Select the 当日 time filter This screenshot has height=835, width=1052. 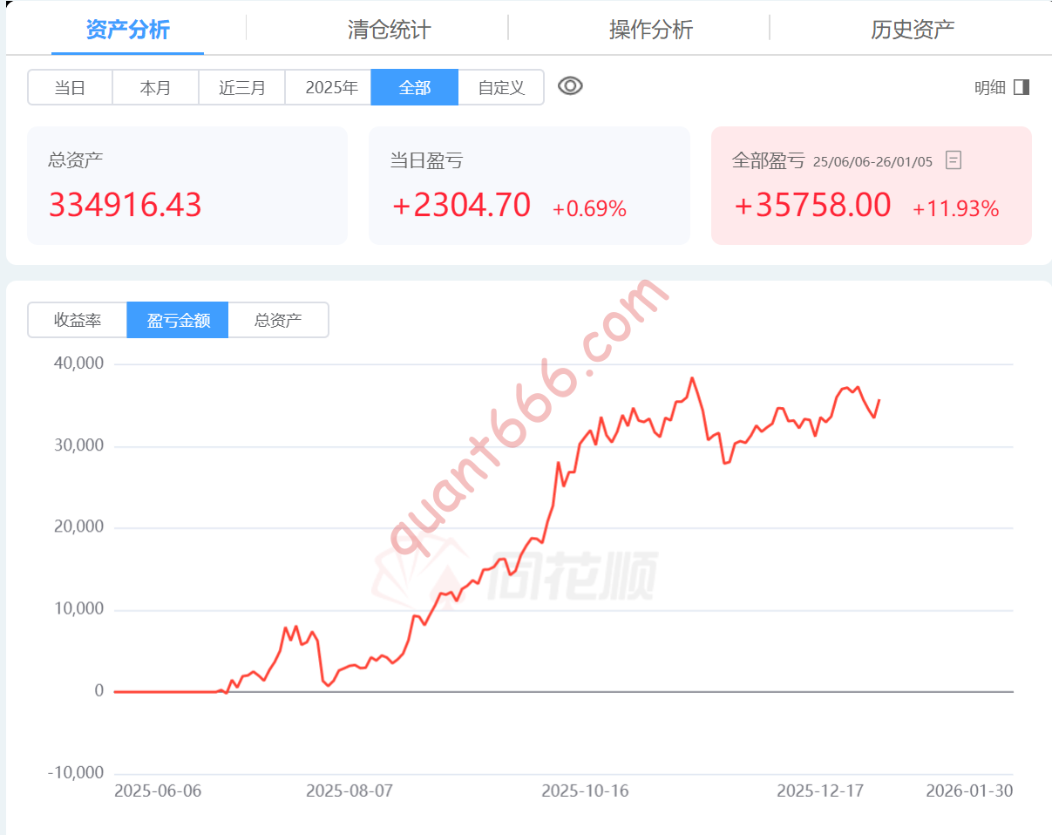point(71,87)
